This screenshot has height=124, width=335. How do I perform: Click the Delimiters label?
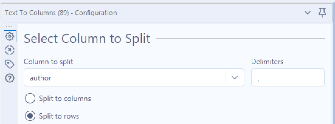click(x=267, y=62)
